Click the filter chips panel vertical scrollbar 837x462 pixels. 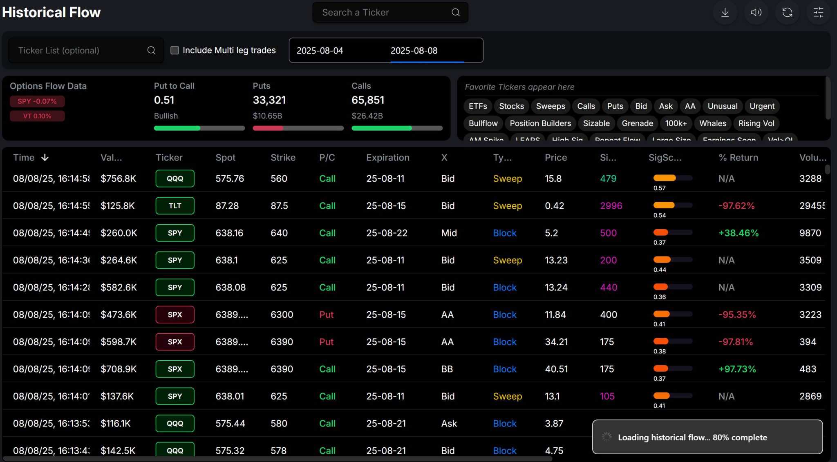point(828,98)
